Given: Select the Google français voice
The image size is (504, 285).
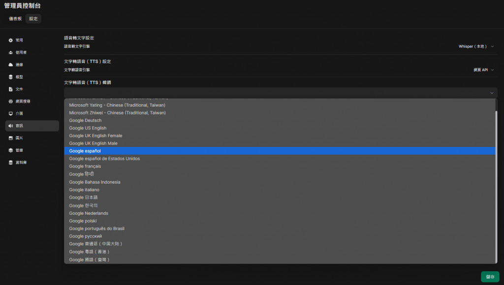Looking at the screenshot, I should coord(280,166).
